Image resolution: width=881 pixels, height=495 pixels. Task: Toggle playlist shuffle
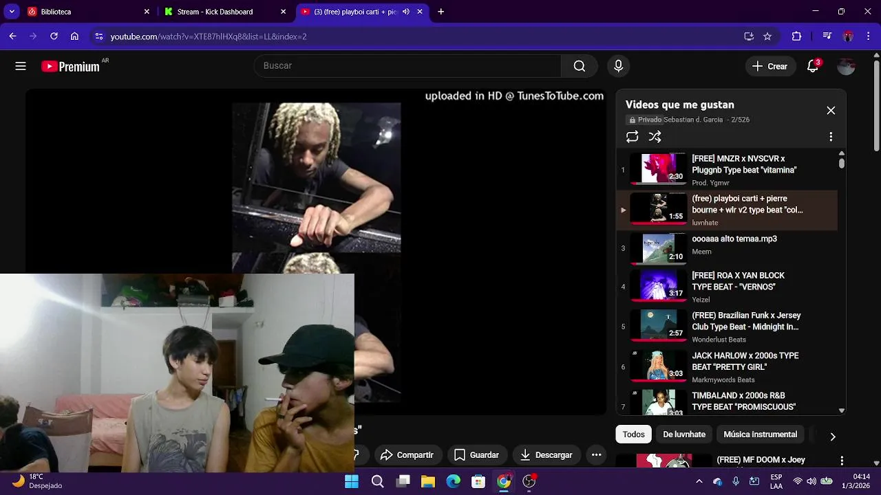pos(655,137)
